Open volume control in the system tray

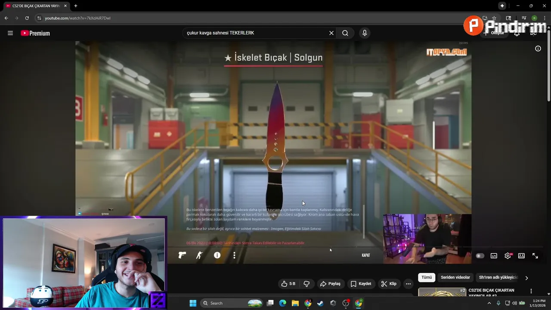[x=514, y=303]
